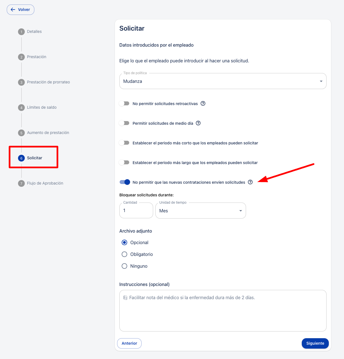Screen dimensions: 344x359
Task: Click step 7 circle icon Flujo de Aprobación
Action: coord(21,183)
